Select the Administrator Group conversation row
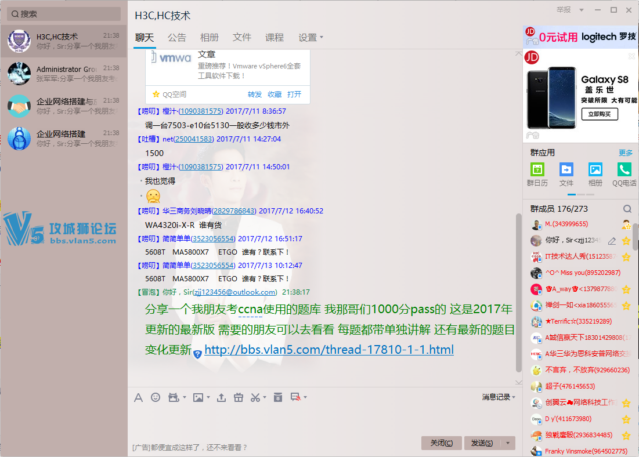 click(x=64, y=73)
